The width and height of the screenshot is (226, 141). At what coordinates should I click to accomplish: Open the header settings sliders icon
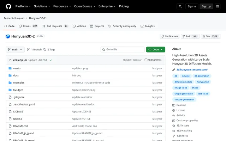(x=218, y=6)
